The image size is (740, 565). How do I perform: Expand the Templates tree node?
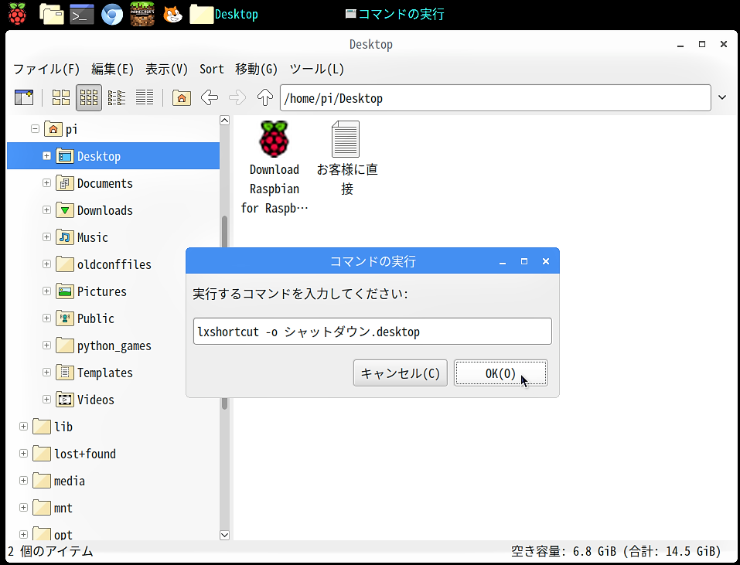click(x=46, y=372)
